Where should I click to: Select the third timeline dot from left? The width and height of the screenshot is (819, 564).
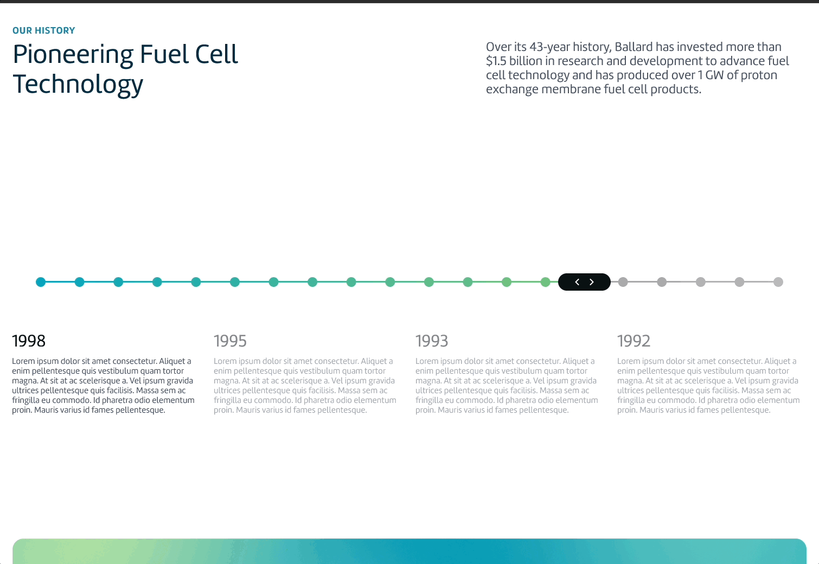click(x=118, y=282)
